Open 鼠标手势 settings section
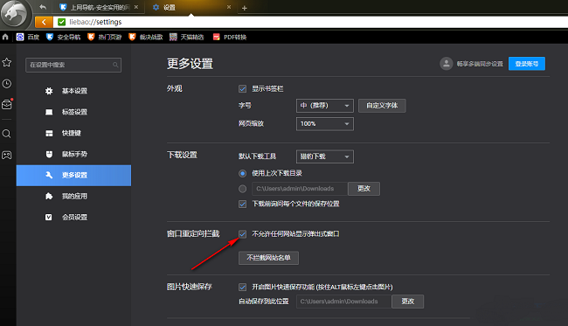 tap(73, 154)
